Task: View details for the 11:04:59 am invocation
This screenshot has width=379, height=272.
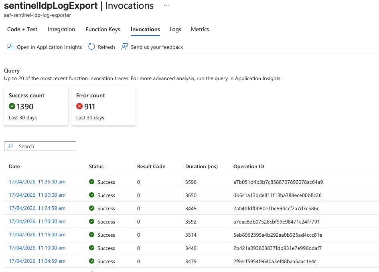Action: tap(37, 261)
